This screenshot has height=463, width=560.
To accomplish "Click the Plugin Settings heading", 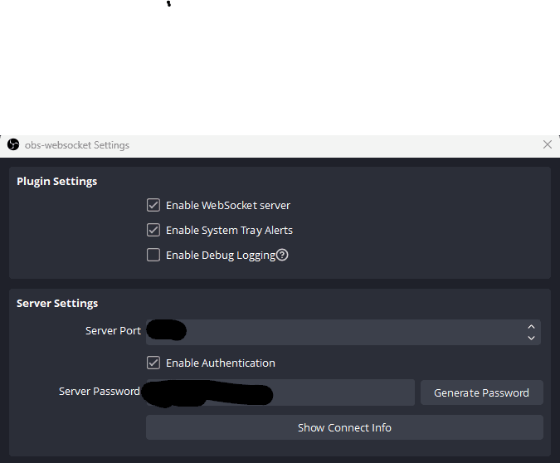I will coord(56,182).
